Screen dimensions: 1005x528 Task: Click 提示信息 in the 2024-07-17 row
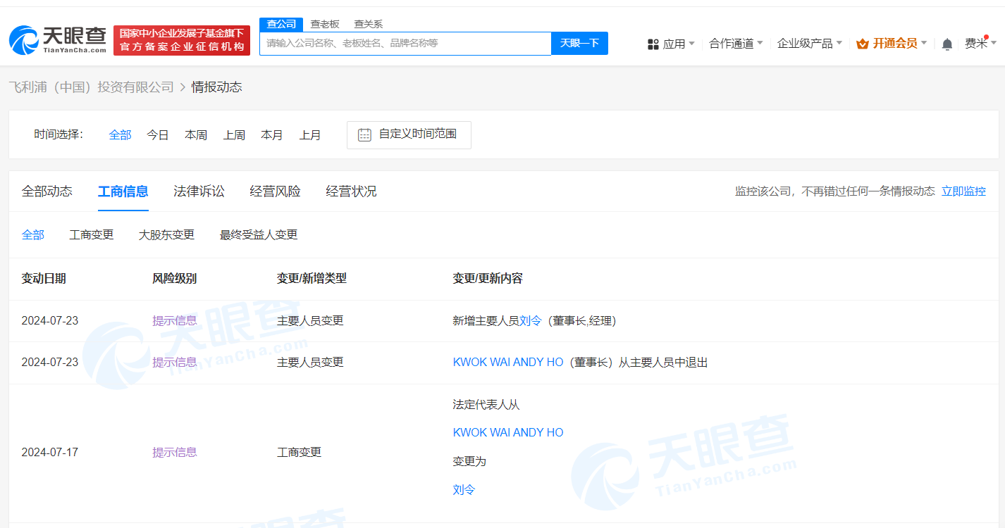tap(175, 452)
